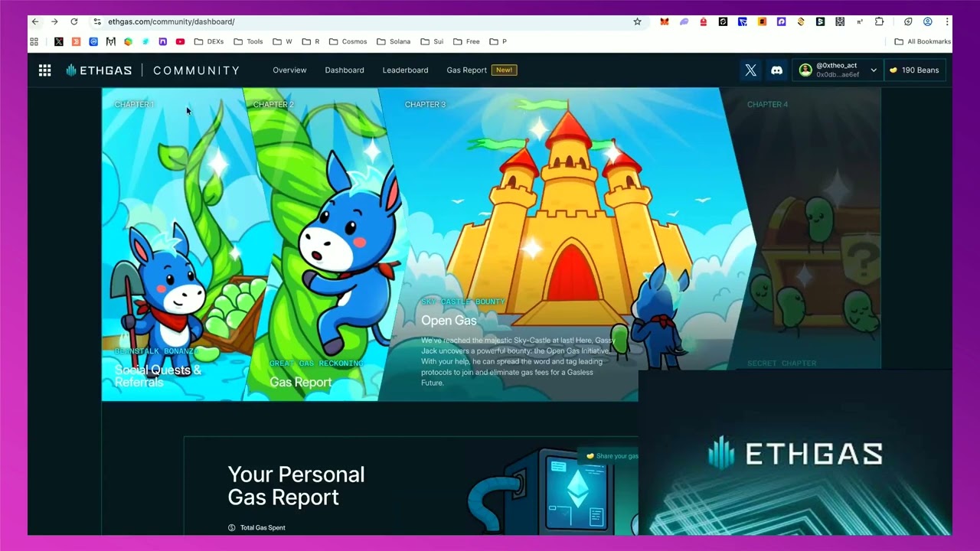Expand the Cosmos bookmark folder
Image resolution: width=980 pixels, height=551 pixels.
click(348, 41)
